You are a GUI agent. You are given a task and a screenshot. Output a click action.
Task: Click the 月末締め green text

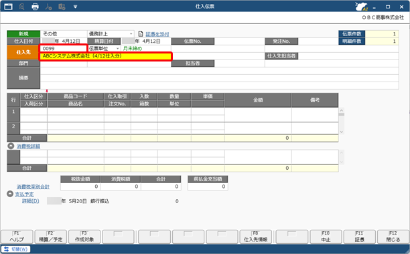[x=133, y=49]
